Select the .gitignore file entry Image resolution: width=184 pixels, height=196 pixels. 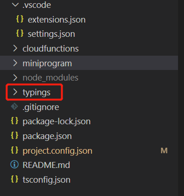click(x=89, y=107)
